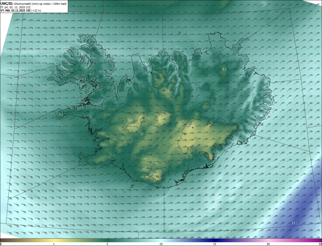The width and height of the screenshot is (322, 246).
Task: Click the 1 tick on color scale
Action: coord(54,244)
